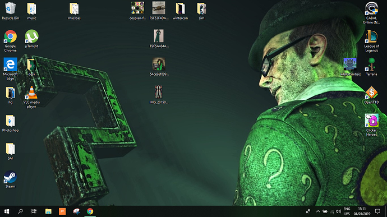Screen dimensions: 387x217
Task: Select the wintercon folder
Action: click(x=180, y=11)
